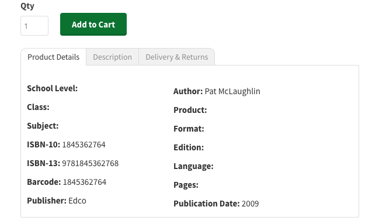Click the Qty label
Screen dimensions: 372x224
pyautogui.click(x=27, y=6)
